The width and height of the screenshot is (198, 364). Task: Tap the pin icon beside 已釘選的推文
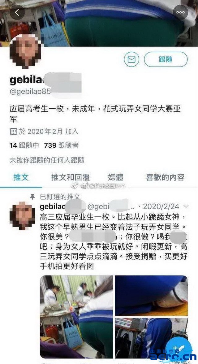point(33,197)
